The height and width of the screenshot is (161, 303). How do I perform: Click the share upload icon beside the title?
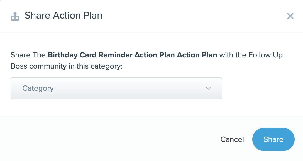pyautogui.click(x=15, y=16)
